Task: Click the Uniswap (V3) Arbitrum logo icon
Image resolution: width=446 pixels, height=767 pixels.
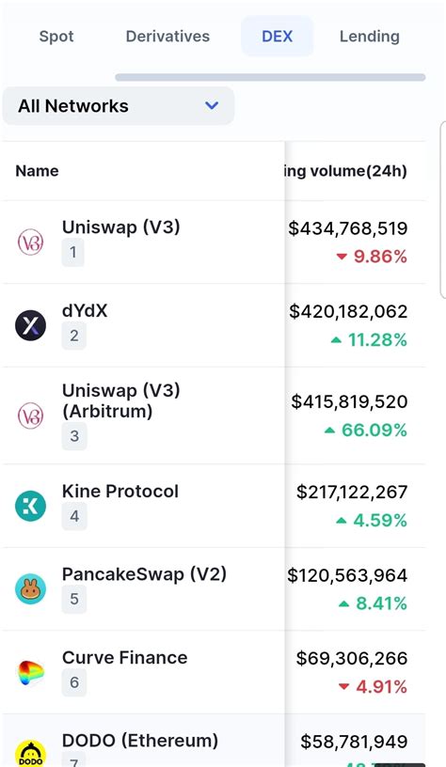Action: click(x=30, y=415)
